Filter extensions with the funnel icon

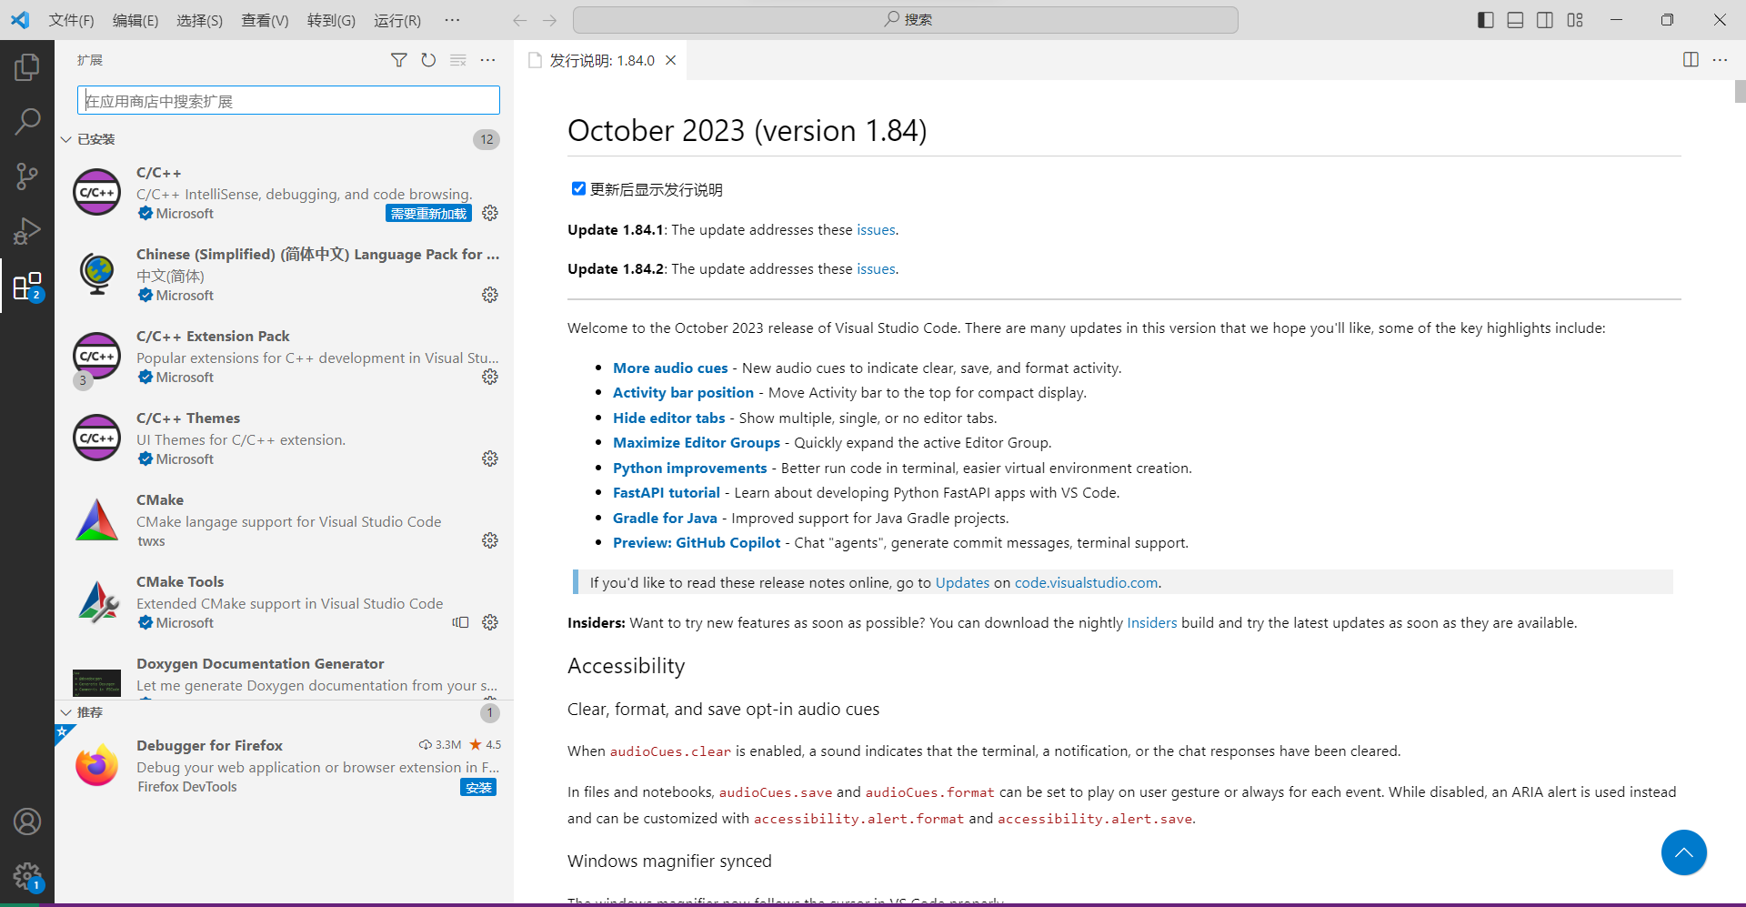point(398,60)
